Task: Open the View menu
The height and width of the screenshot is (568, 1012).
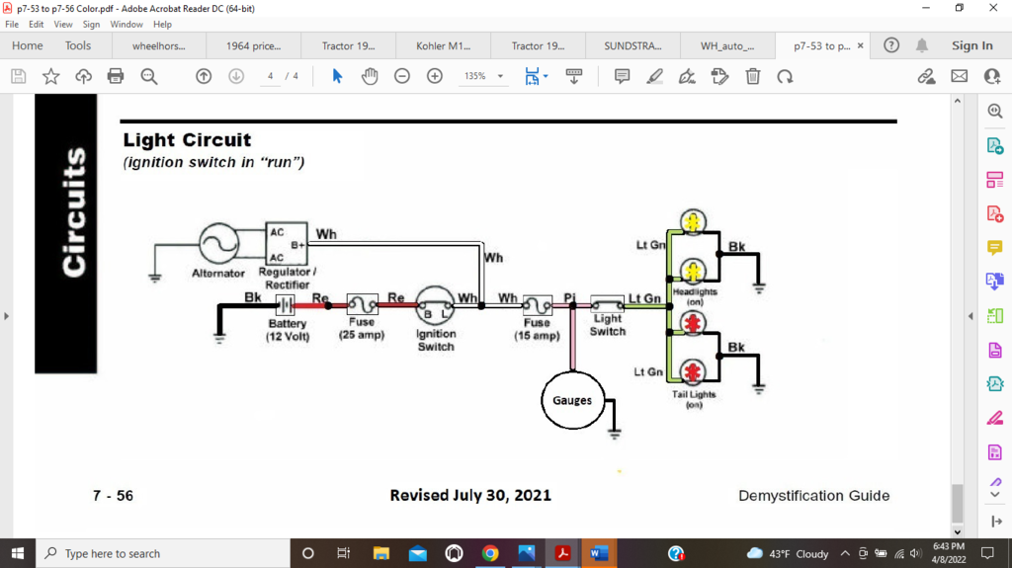Action: pos(63,24)
